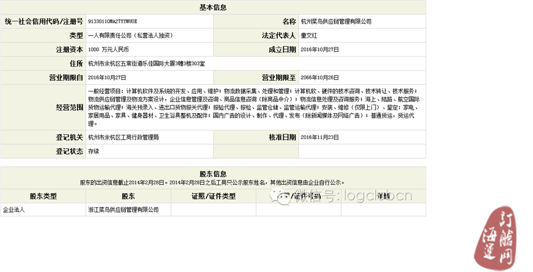This screenshot has width=533, height=272.
Task: Click the 基本信息 section header
Action: click(x=213, y=7)
